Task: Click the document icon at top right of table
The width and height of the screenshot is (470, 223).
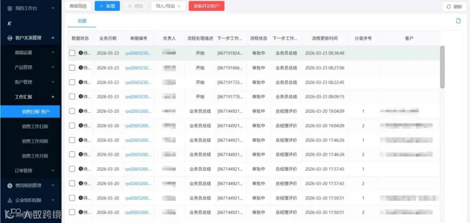Action: point(458,21)
